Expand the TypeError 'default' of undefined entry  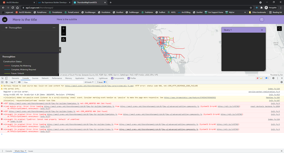click(x=4, y=119)
